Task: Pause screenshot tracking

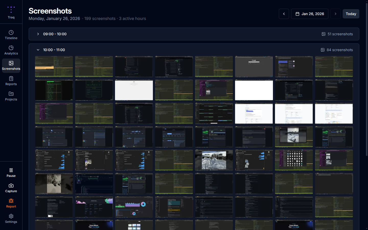Action: (11, 173)
